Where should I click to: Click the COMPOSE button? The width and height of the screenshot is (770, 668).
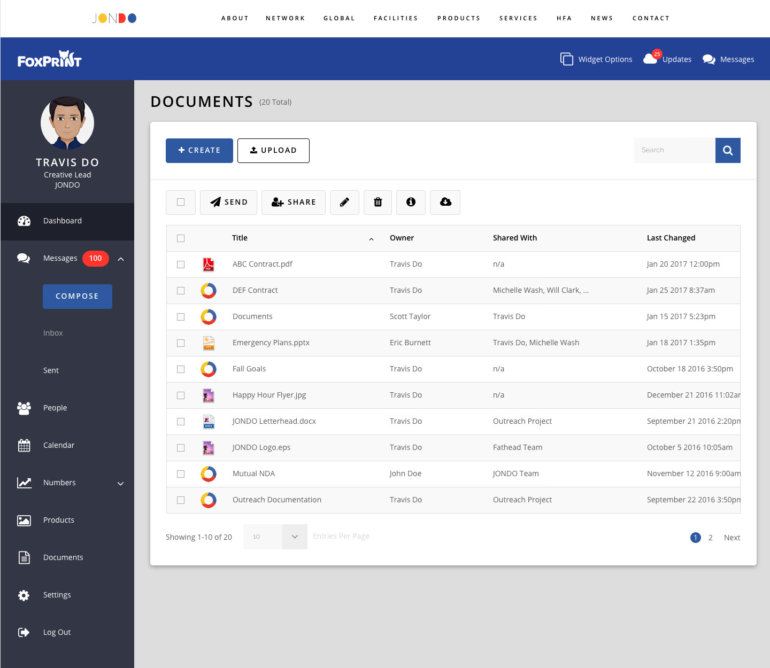point(78,297)
